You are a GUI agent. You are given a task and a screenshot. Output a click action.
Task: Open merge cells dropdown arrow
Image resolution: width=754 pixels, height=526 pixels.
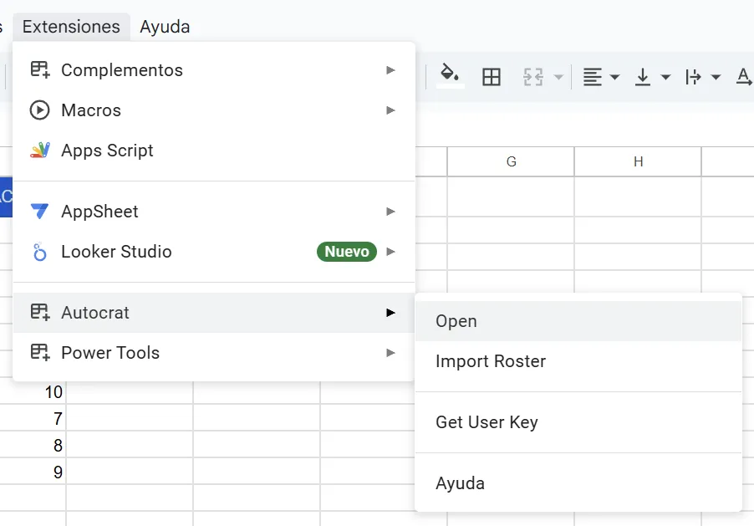click(x=558, y=77)
